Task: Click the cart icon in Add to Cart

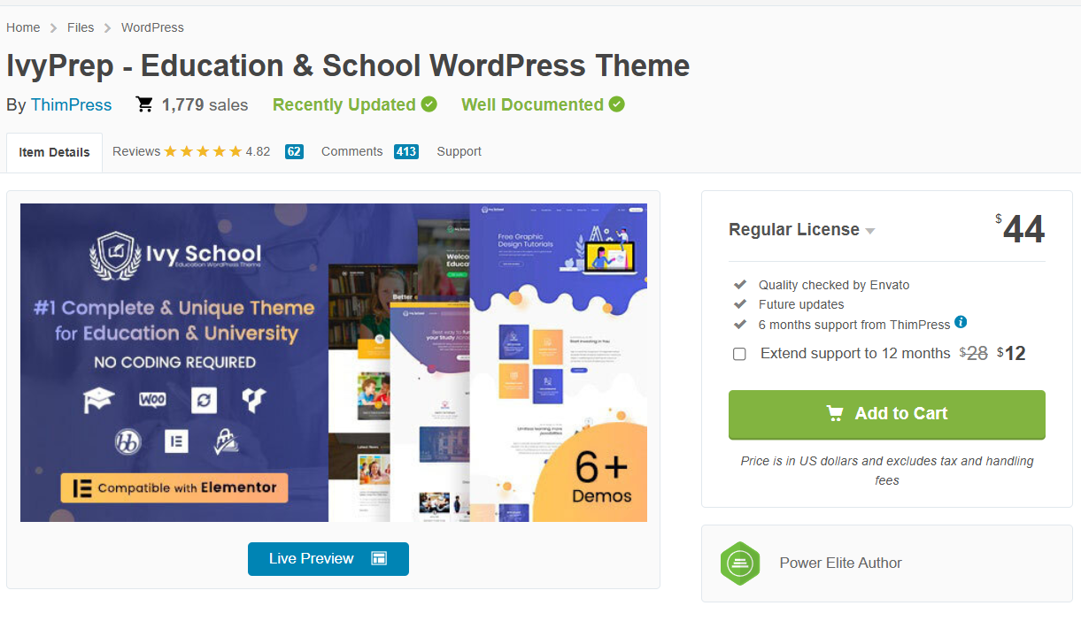Action: pos(835,413)
